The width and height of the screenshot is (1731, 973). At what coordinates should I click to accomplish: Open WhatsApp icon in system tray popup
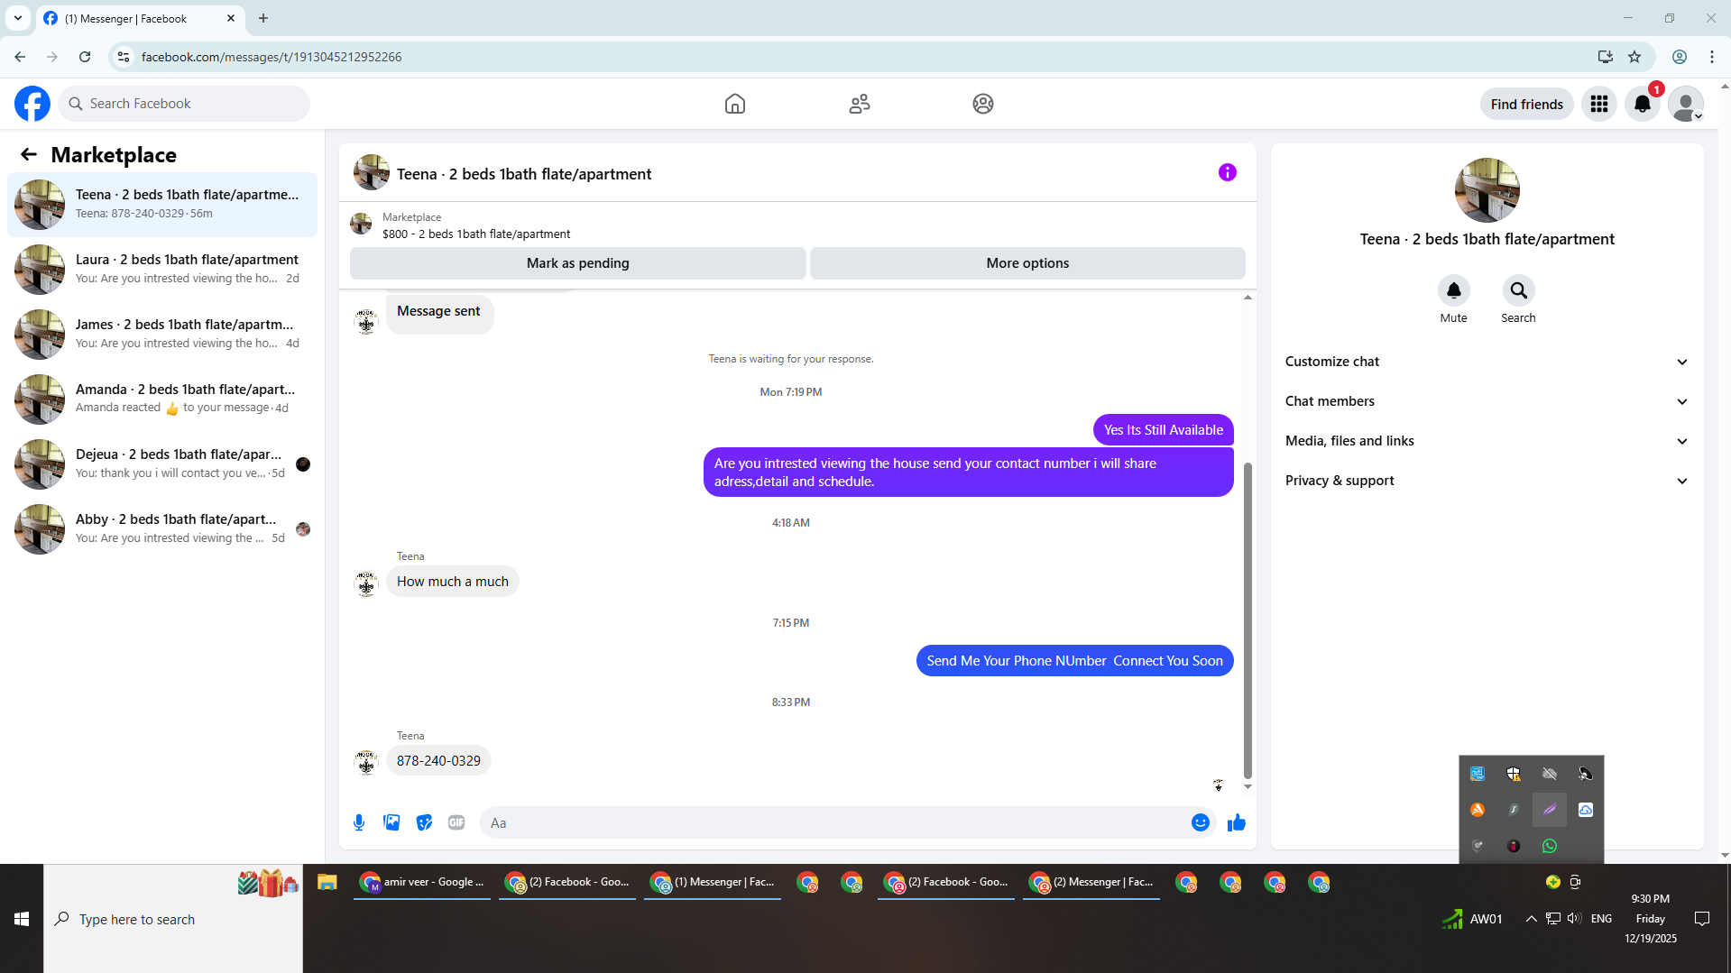1549,846
